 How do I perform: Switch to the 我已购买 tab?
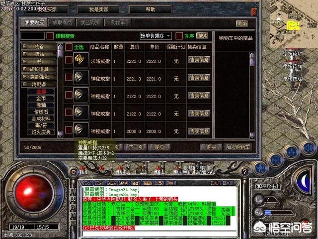click(90, 23)
